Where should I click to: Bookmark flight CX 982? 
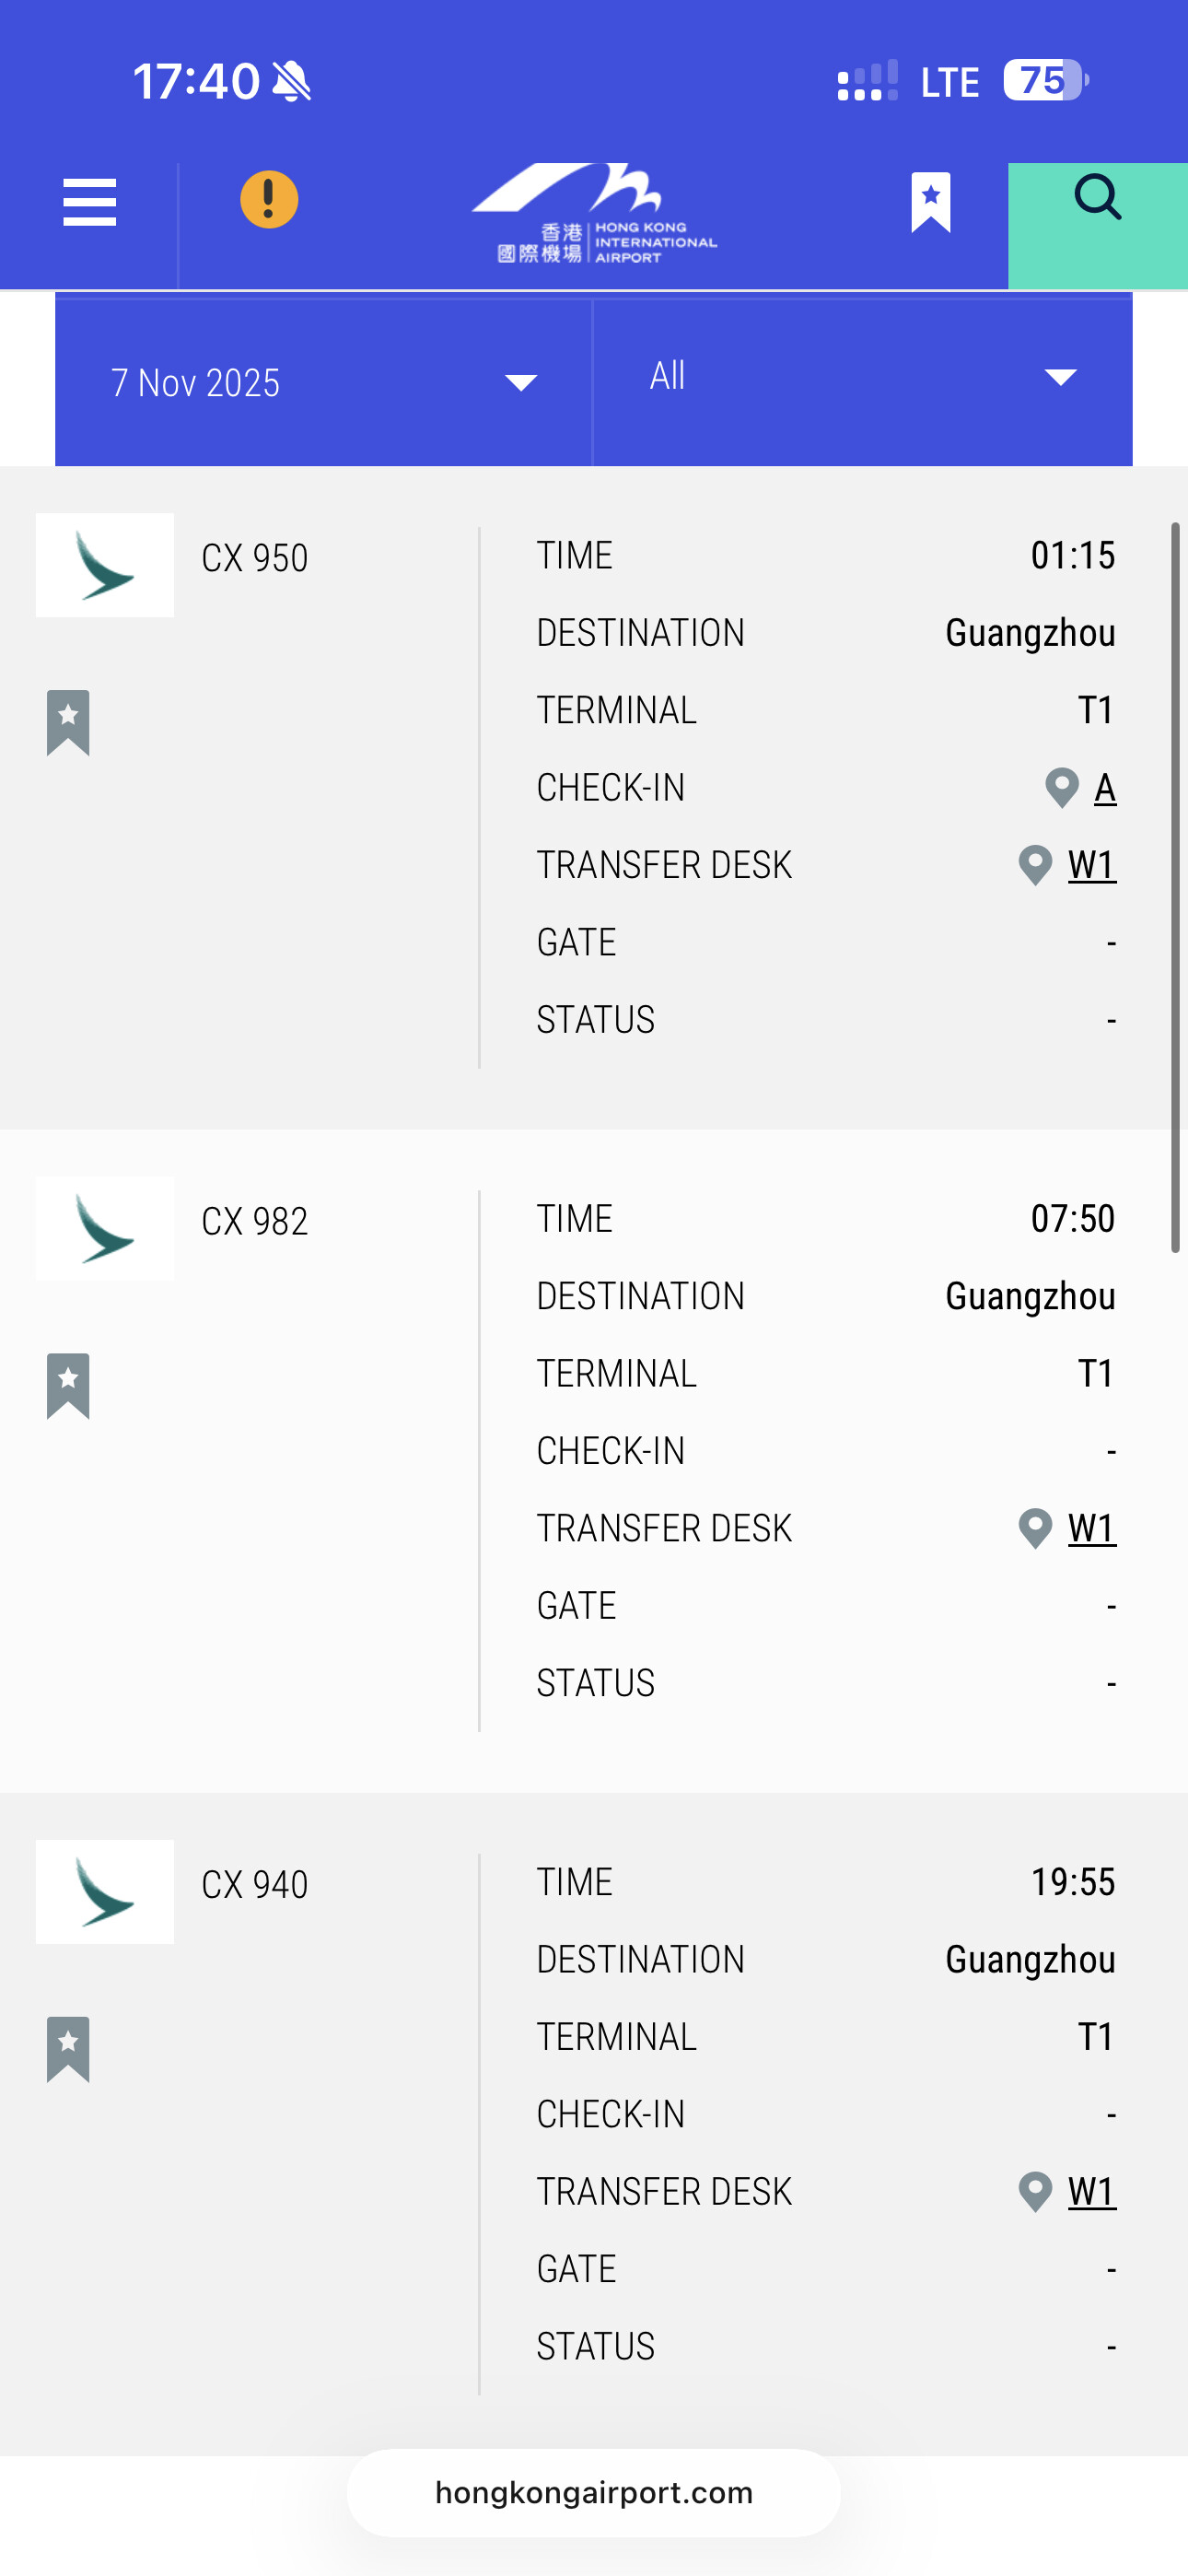point(68,1385)
